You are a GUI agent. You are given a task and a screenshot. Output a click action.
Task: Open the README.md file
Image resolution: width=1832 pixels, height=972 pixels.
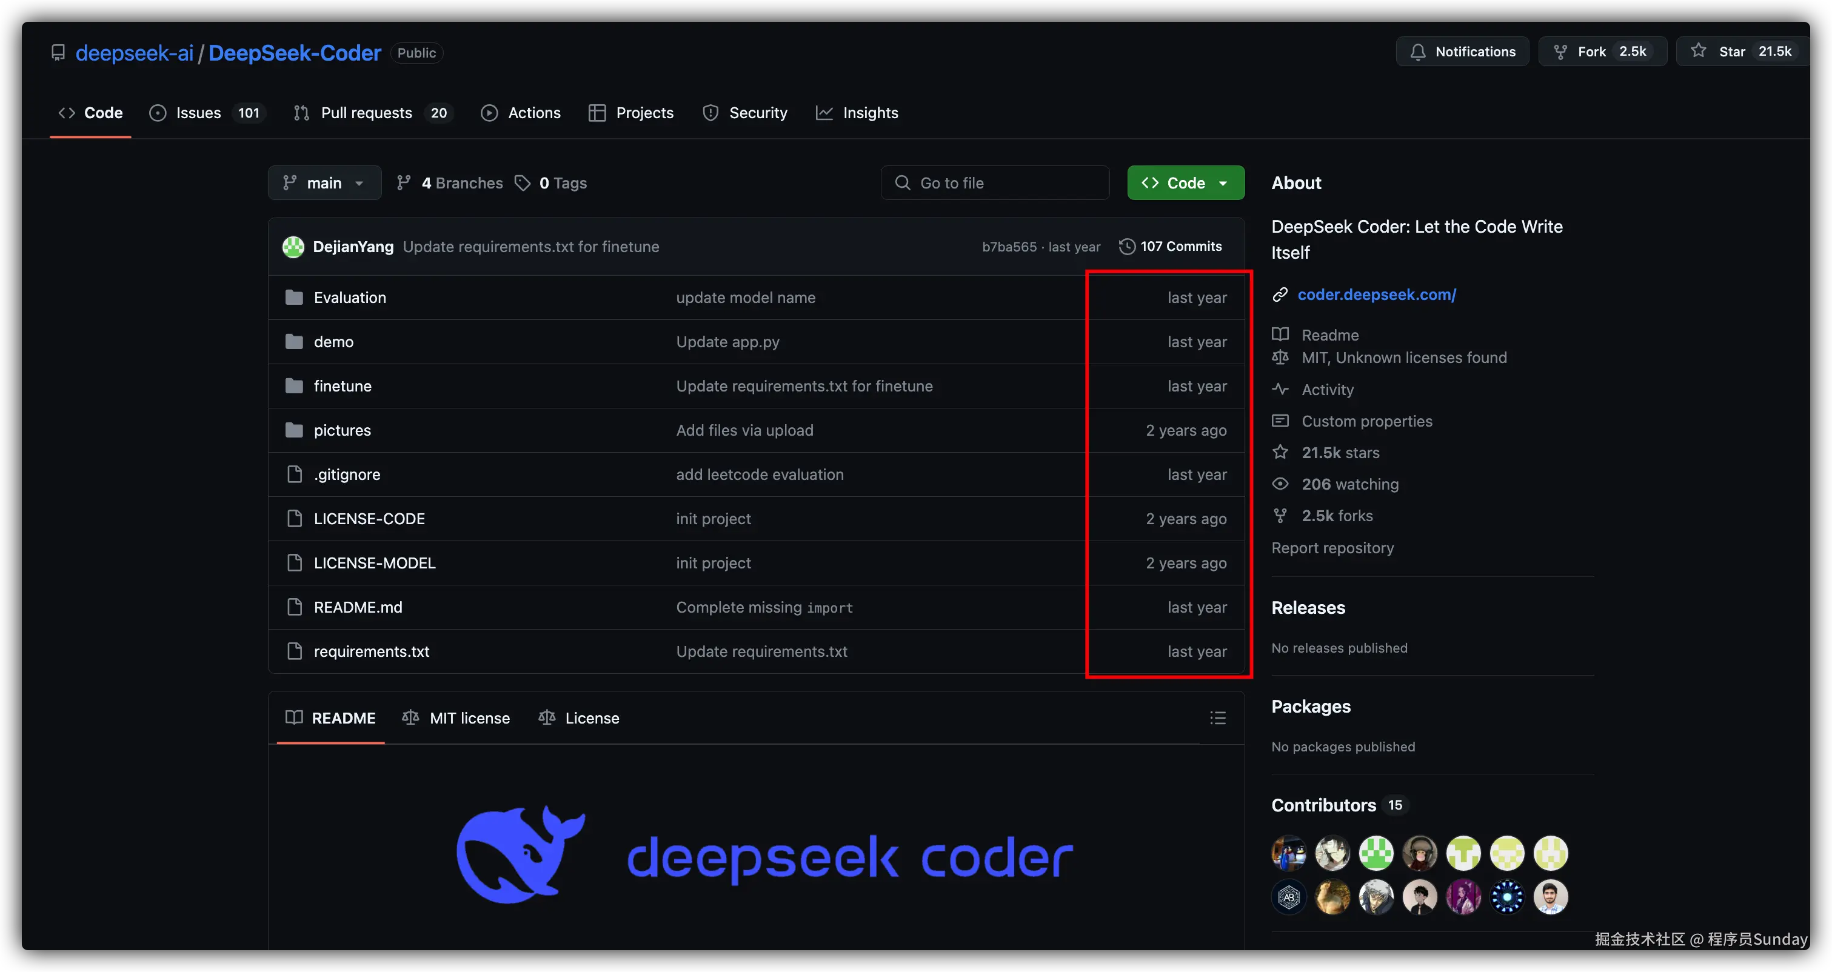(358, 607)
